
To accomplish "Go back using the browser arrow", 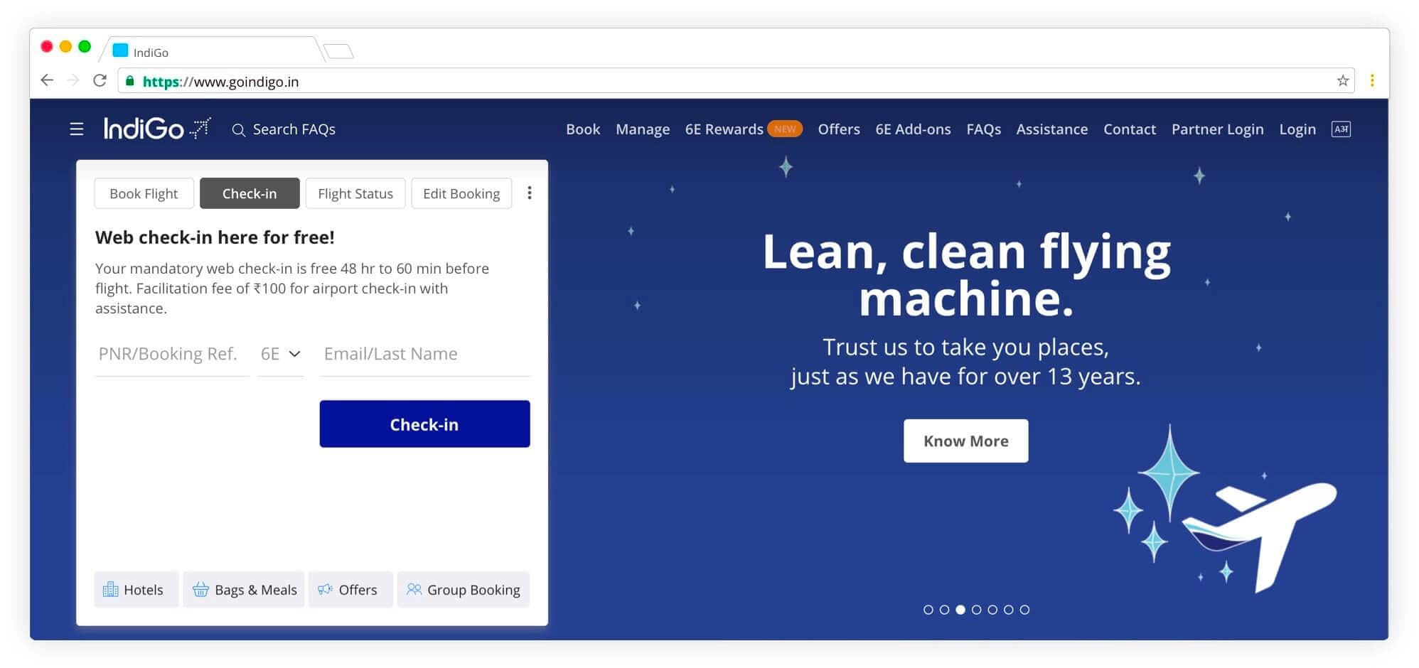I will (47, 80).
